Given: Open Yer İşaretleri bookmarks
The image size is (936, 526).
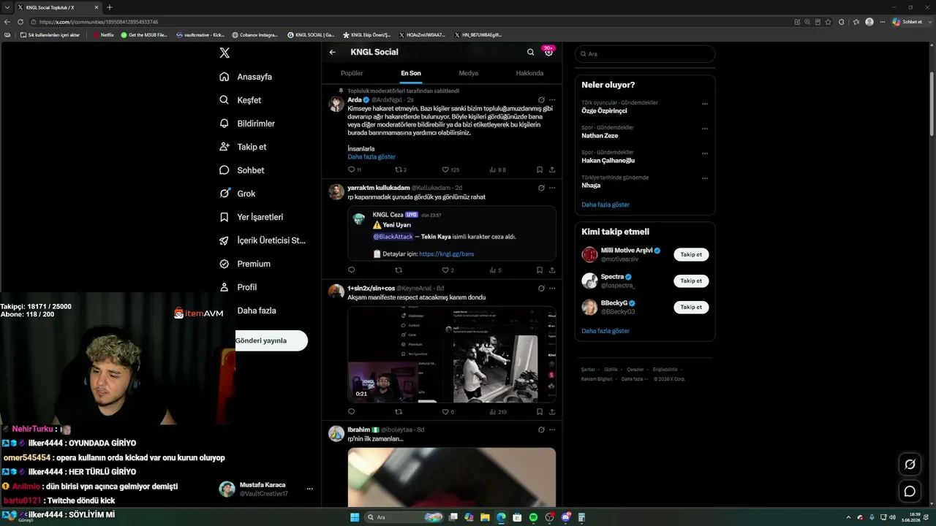Looking at the screenshot, I should [x=251, y=217].
